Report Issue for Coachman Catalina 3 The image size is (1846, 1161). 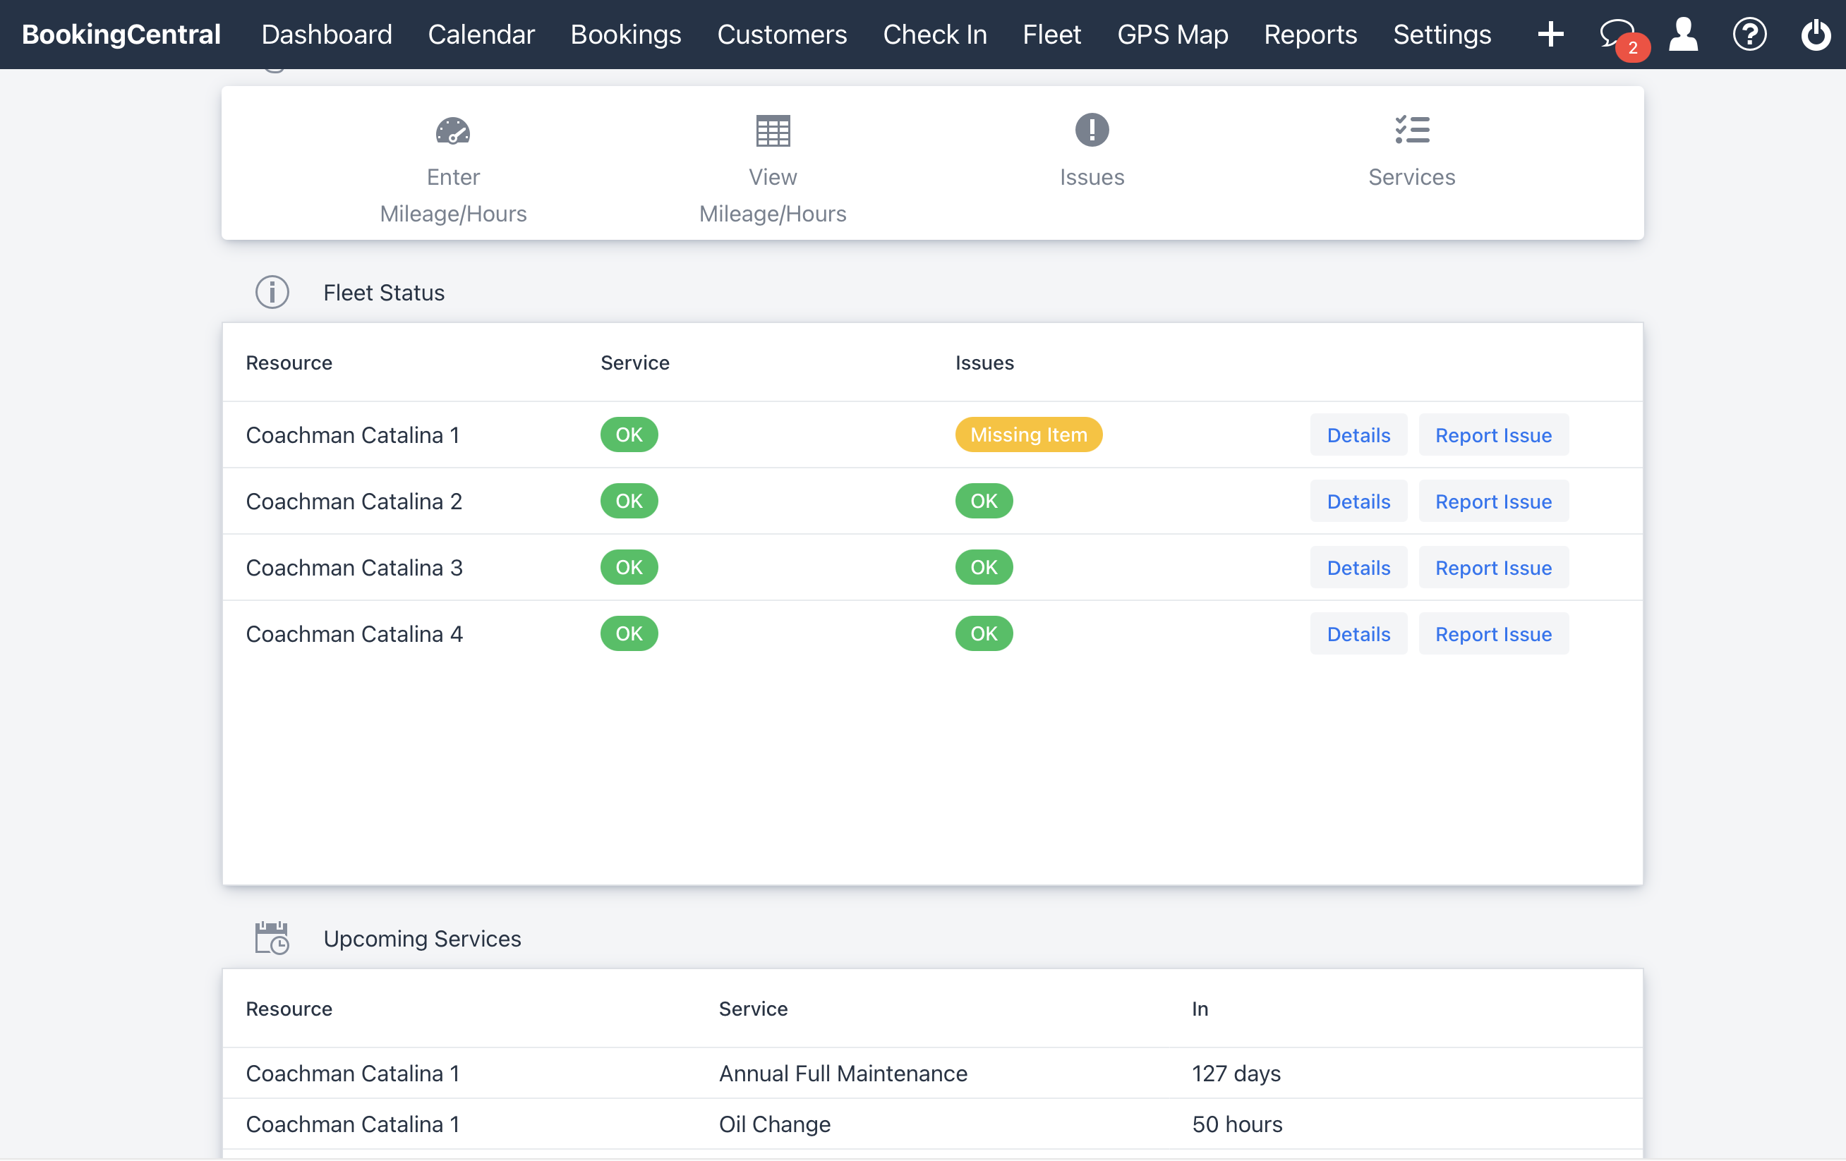tap(1493, 568)
